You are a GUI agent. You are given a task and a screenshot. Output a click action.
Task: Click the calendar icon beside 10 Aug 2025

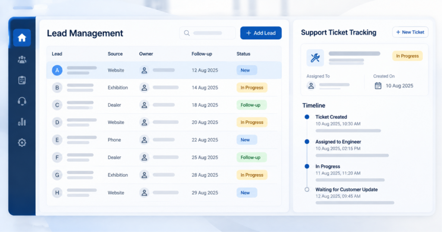[378, 85]
